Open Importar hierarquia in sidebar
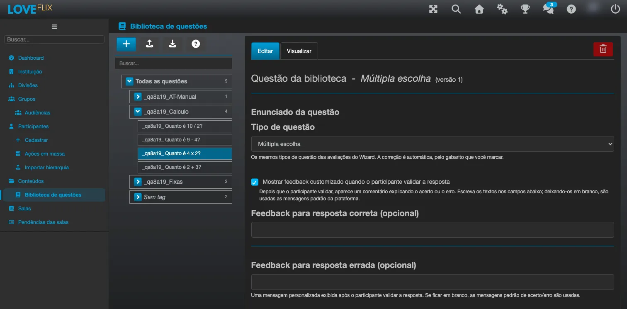Screen dimensions: 627x309 pos(47,168)
